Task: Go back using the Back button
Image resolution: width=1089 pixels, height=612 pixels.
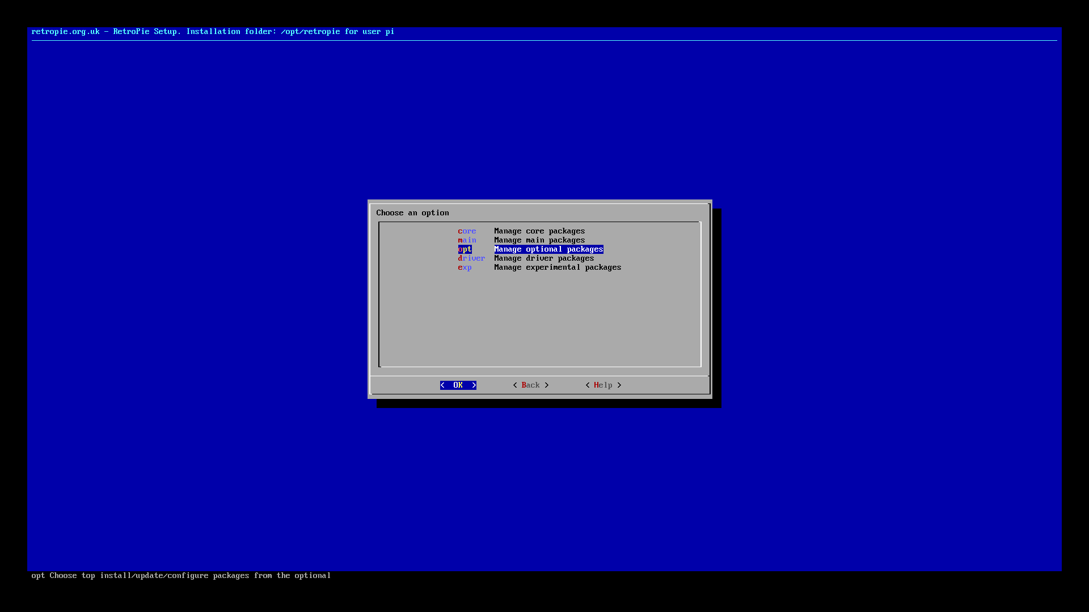Action: (x=530, y=385)
